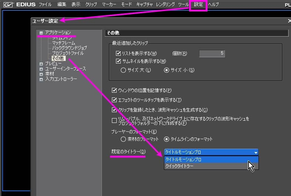Expand the ユーザーインターフェース tree node
Viewport: 291px width, 196px height.
(41, 69)
